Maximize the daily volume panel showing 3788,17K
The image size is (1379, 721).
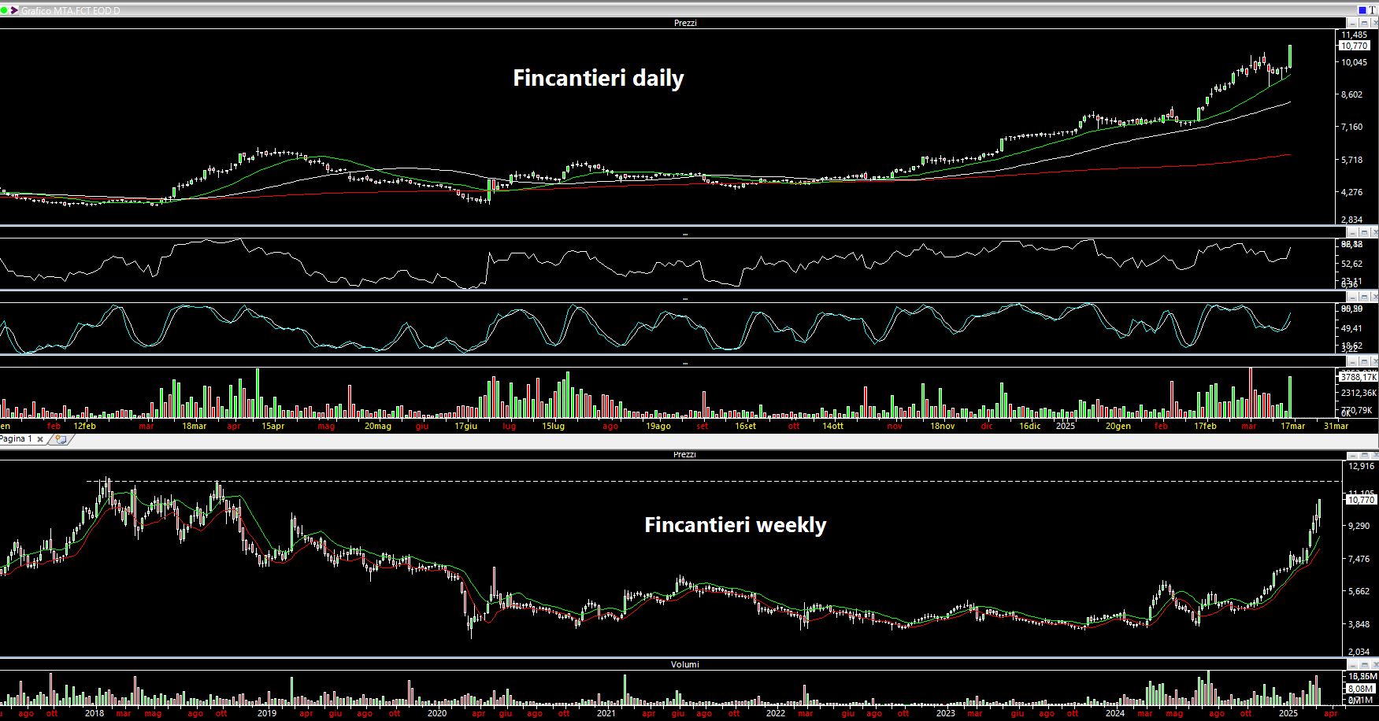[x=1364, y=362]
